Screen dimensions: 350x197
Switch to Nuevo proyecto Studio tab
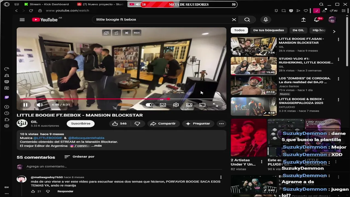100,4
